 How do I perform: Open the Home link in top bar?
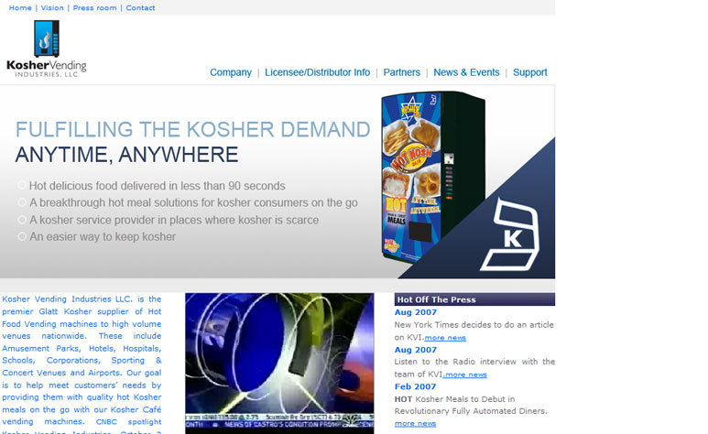pos(20,8)
